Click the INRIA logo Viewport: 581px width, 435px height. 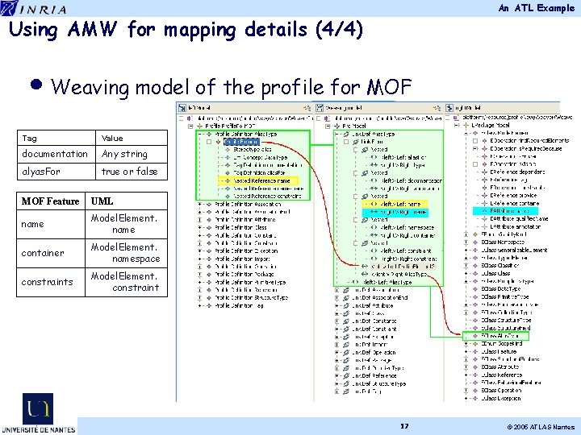coord(33,8)
